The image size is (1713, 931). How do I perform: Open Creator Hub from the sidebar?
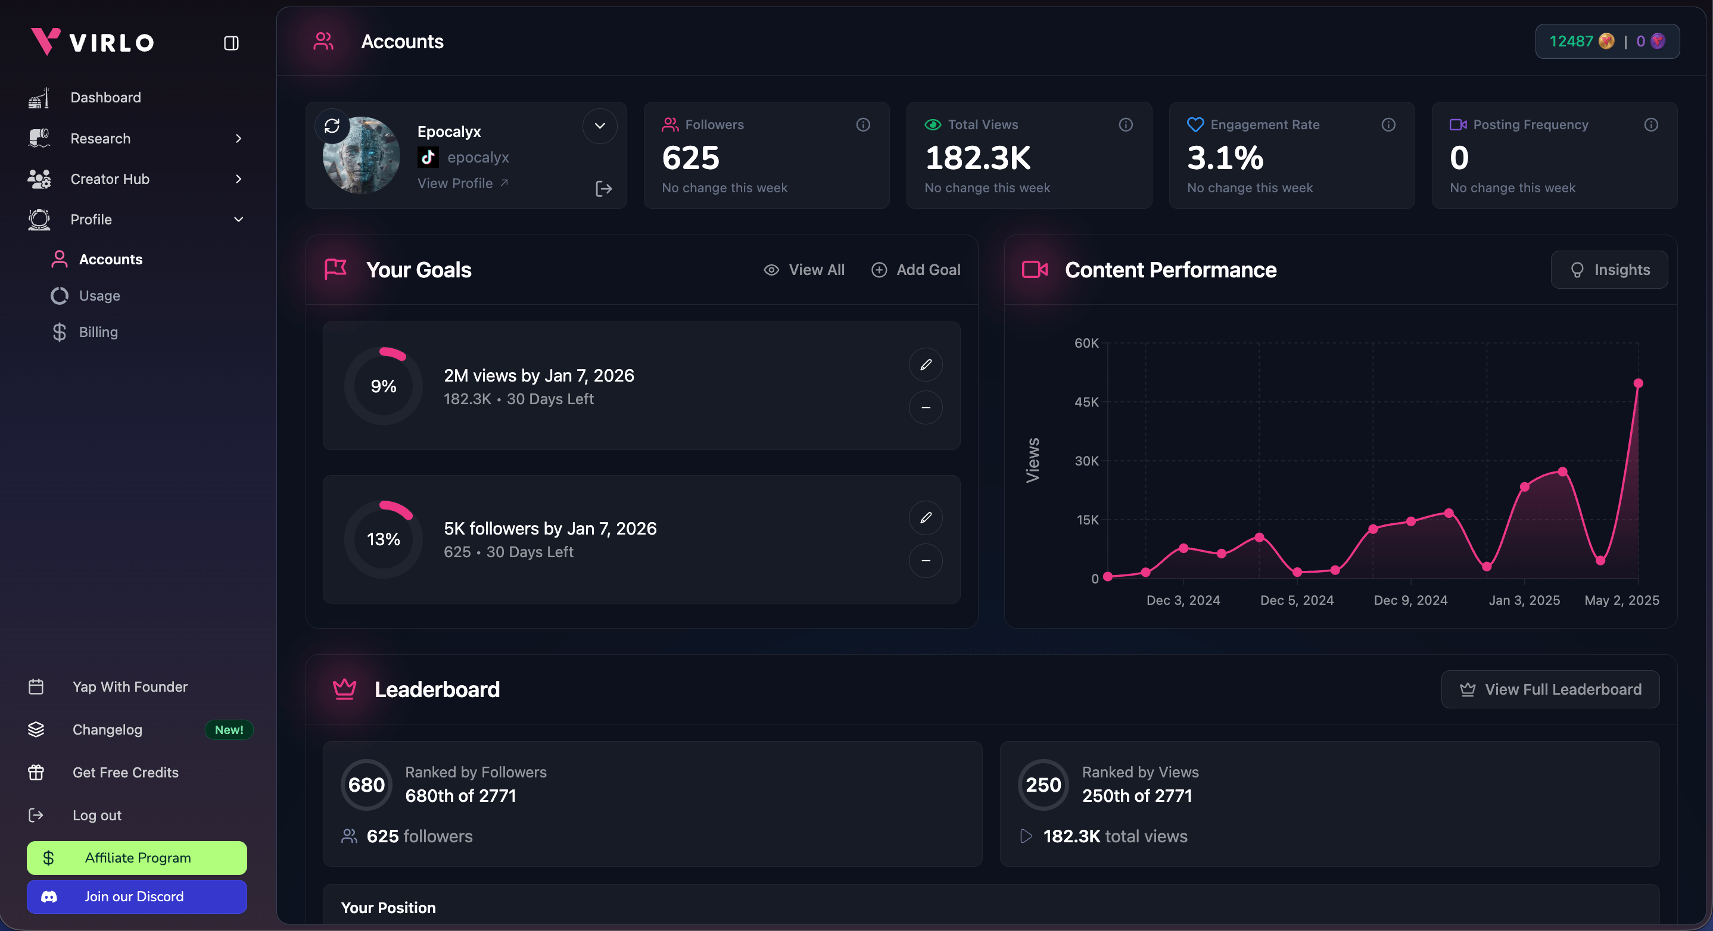point(109,179)
